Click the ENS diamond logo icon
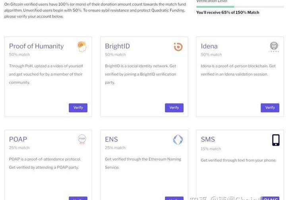 click(178, 140)
